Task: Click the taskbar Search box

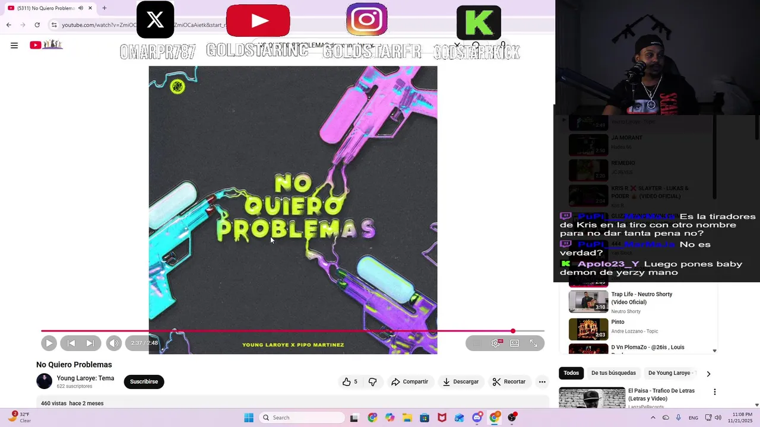Action: (x=302, y=418)
